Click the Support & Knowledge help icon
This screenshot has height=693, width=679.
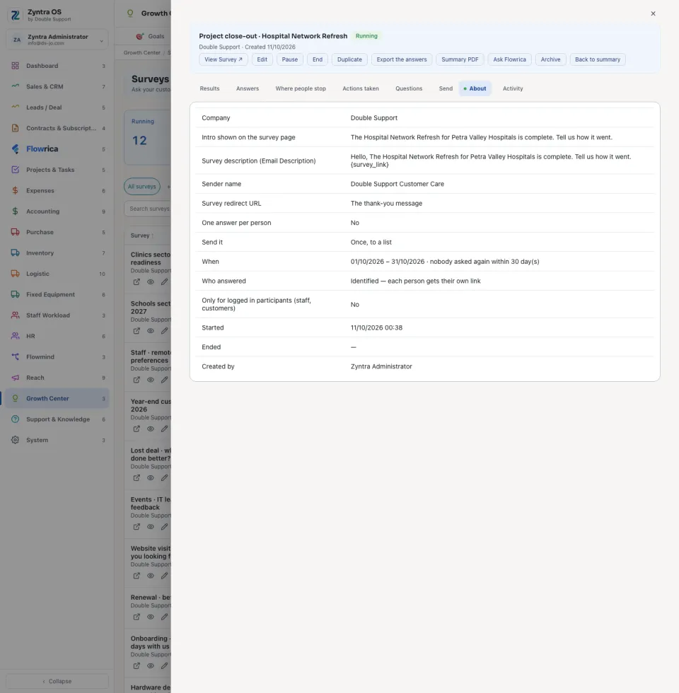point(15,419)
